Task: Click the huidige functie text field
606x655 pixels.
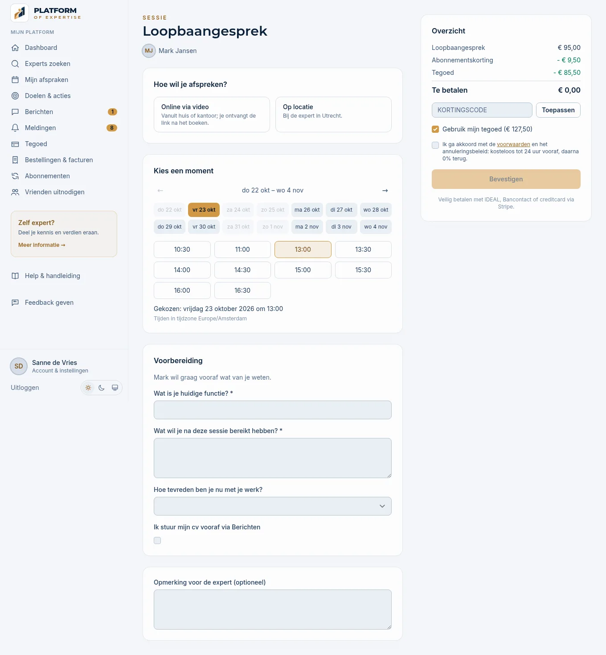Action: coord(273,410)
